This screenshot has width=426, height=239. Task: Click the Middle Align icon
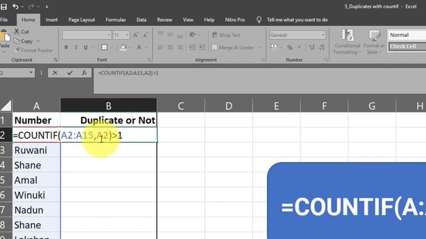[170, 35]
